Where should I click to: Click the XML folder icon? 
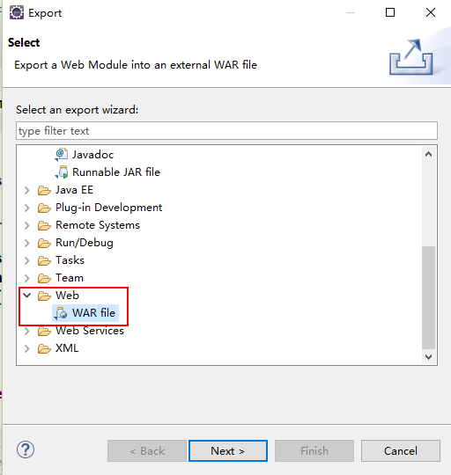click(x=44, y=348)
